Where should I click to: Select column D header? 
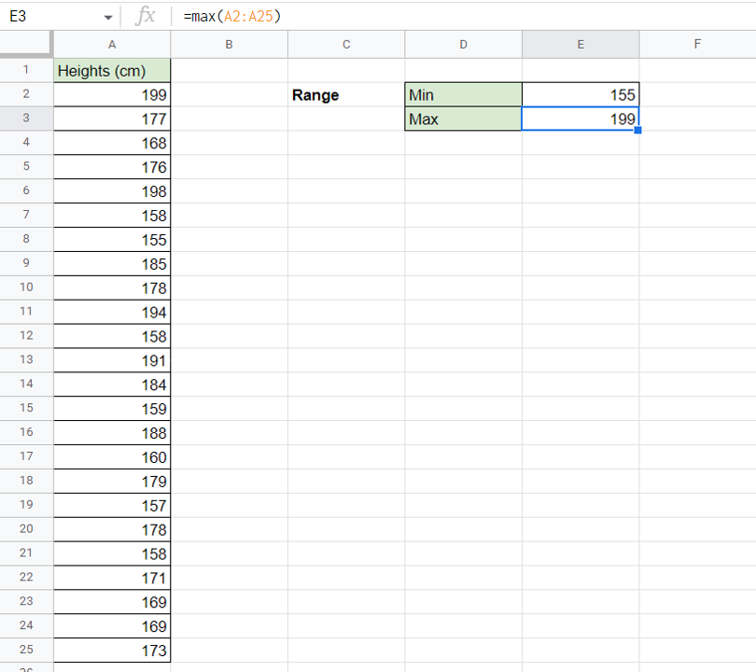coord(463,45)
